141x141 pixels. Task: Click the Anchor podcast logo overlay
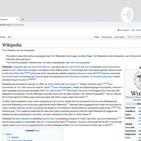127,14
